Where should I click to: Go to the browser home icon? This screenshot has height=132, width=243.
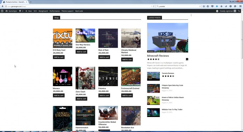pyautogui.click(x=221, y=6)
